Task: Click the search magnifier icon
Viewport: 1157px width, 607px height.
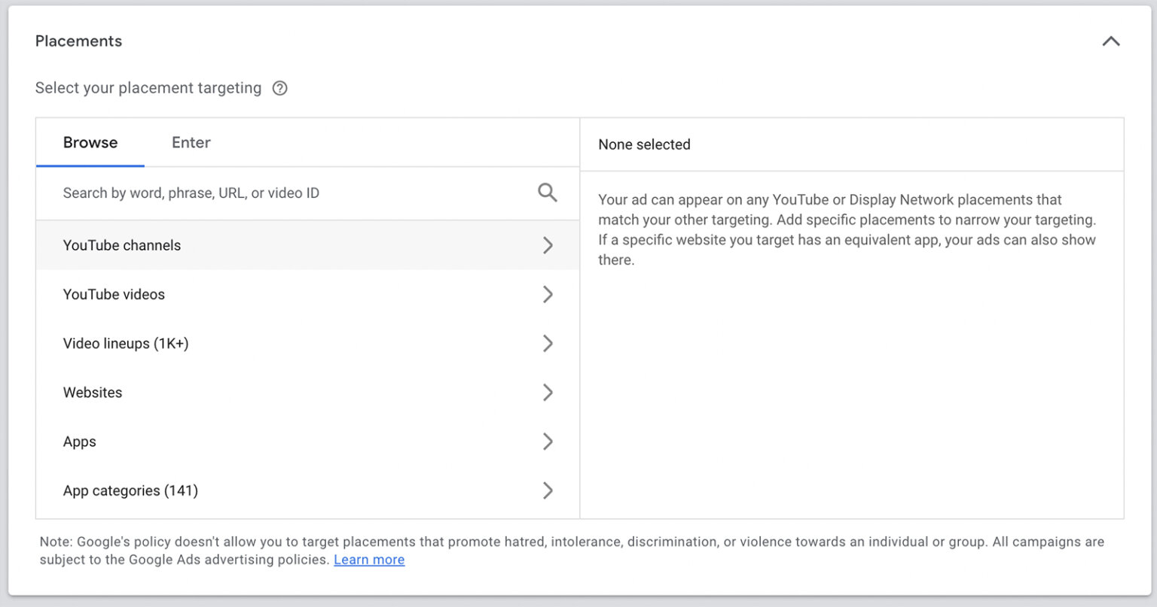Action: coord(547,193)
